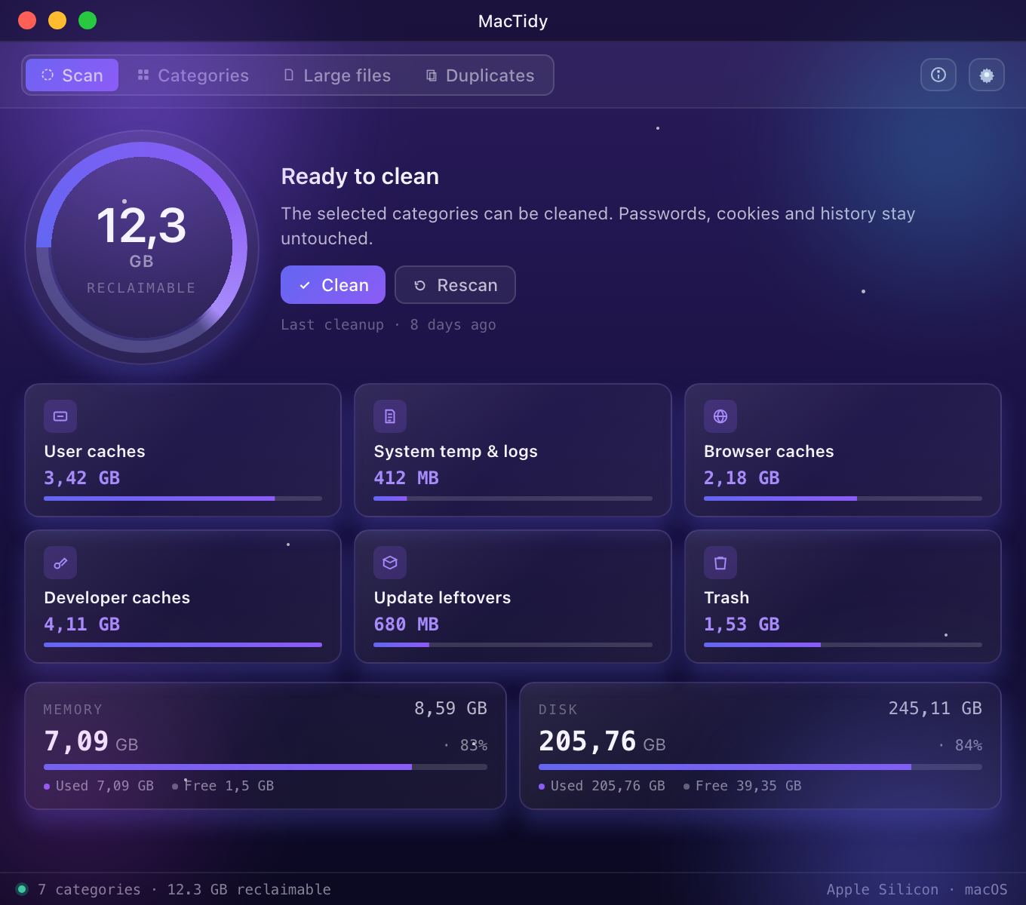Click the '245,11 GB' total disk value

935,708
